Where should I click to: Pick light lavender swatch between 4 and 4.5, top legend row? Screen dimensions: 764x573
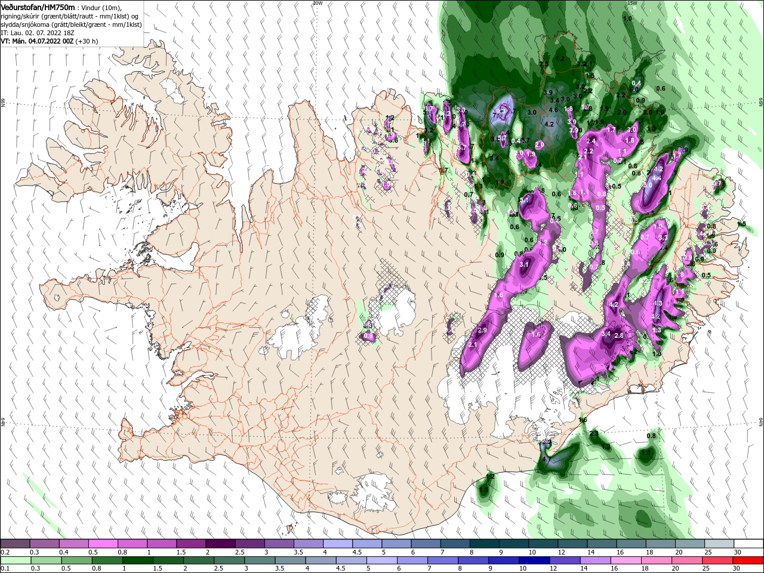(x=337, y=544)
